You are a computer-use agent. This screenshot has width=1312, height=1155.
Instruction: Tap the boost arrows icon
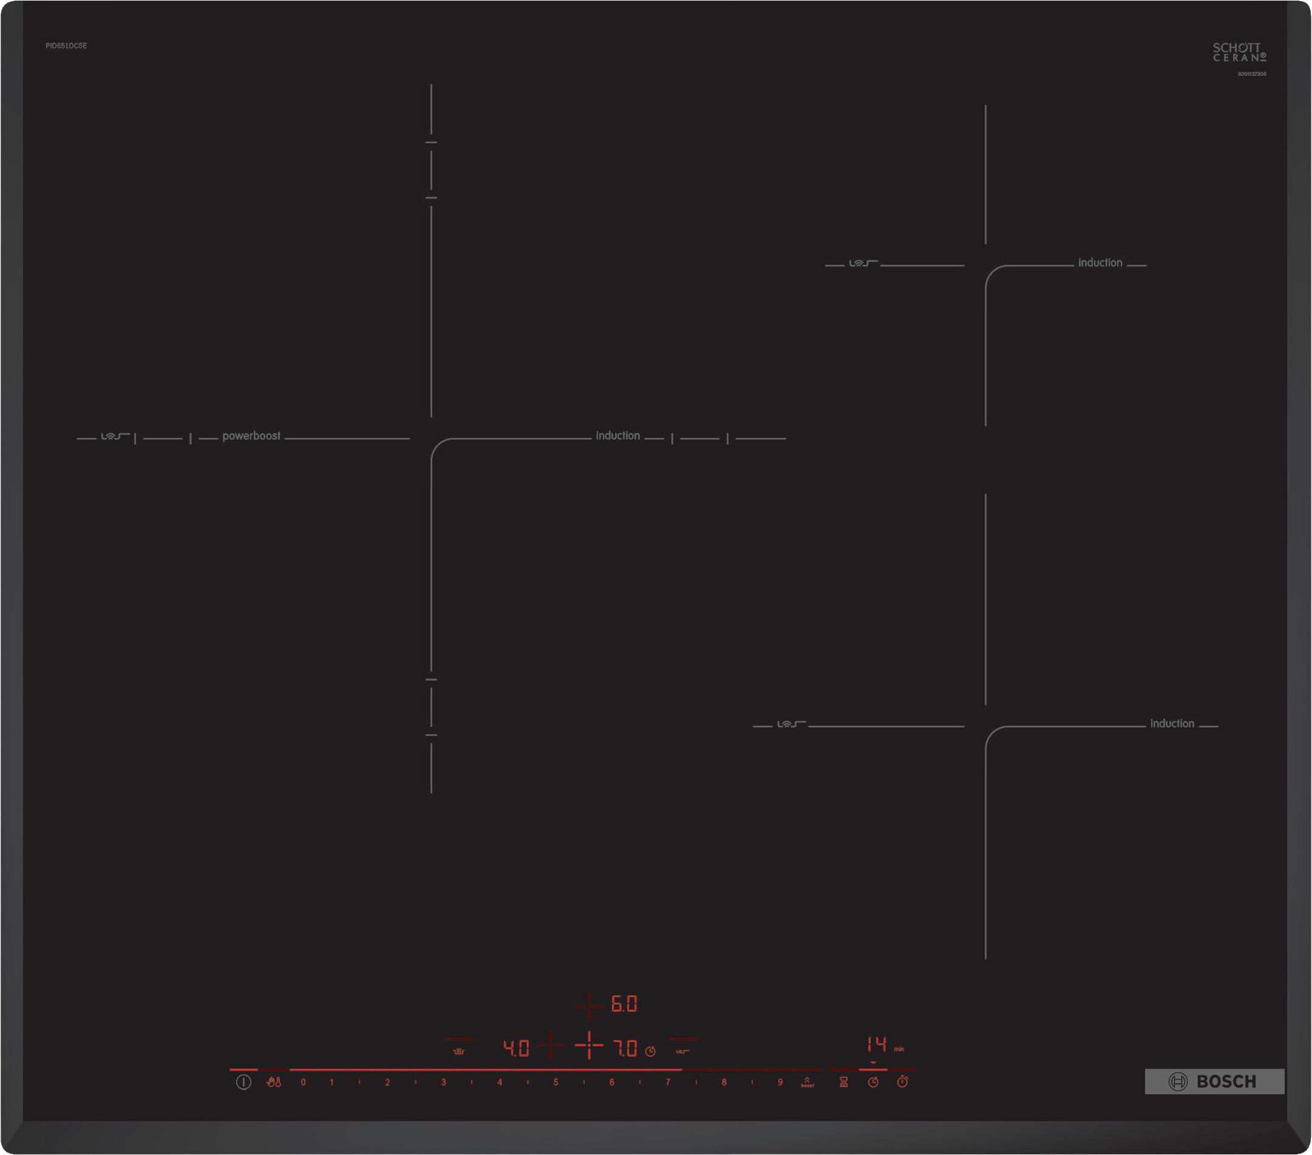(x=807, y=1083)
